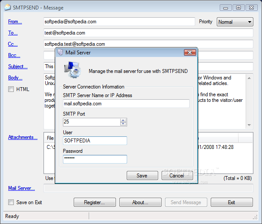Decrease SMTP Port with down arrow
Screen dimensions: 262x224
123,124
